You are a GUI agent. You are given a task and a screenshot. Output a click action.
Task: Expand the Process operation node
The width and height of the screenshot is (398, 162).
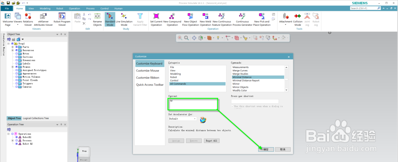click(x=12, y=141)
